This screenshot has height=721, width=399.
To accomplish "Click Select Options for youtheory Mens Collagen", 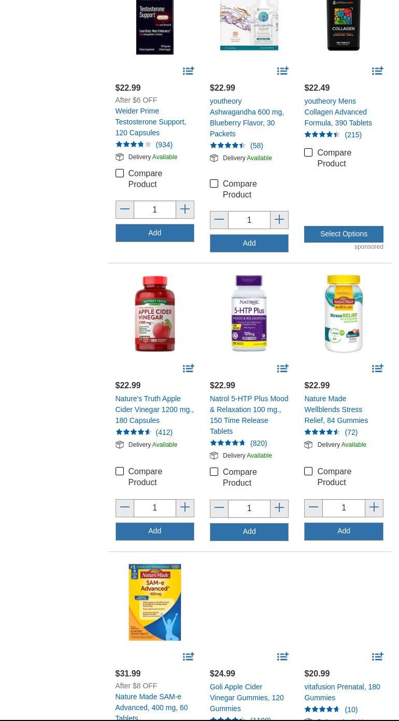I will (x=344, y=234).
